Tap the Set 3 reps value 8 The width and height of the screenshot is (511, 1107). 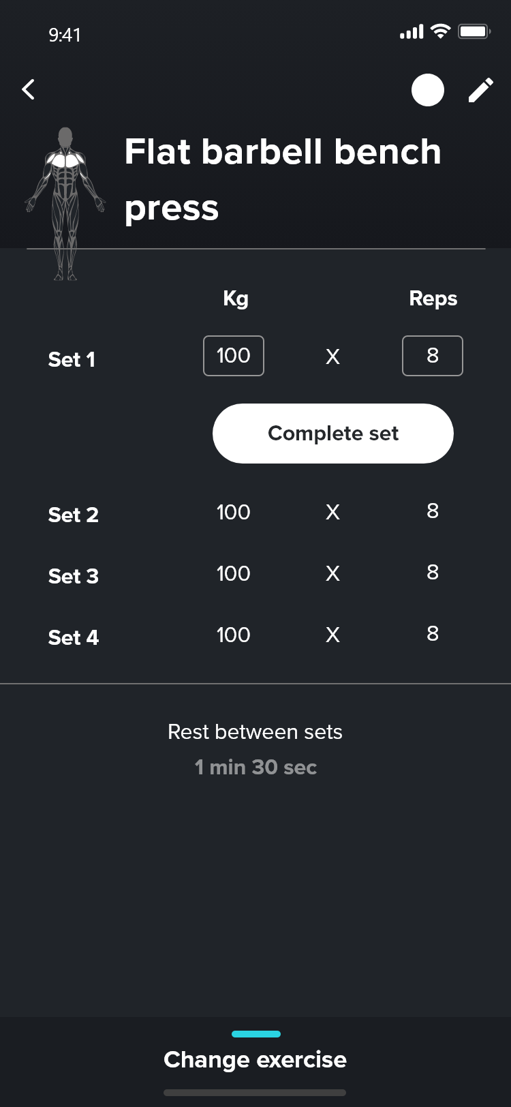pos(433,573)
